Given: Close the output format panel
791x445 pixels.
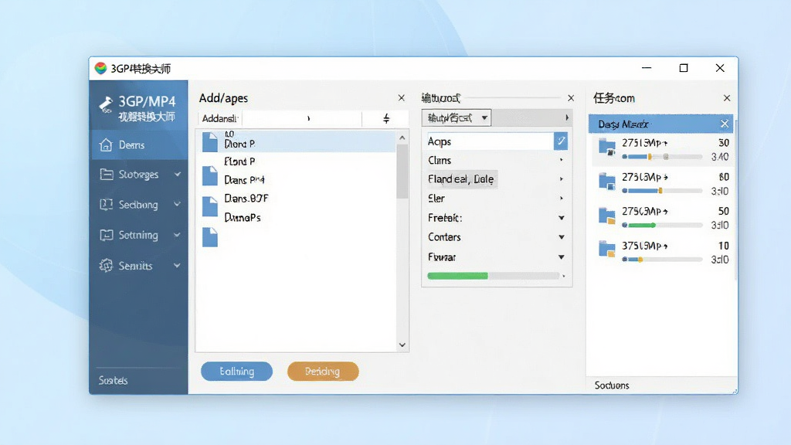Looking at the screenshot, I should click(571, 98).
